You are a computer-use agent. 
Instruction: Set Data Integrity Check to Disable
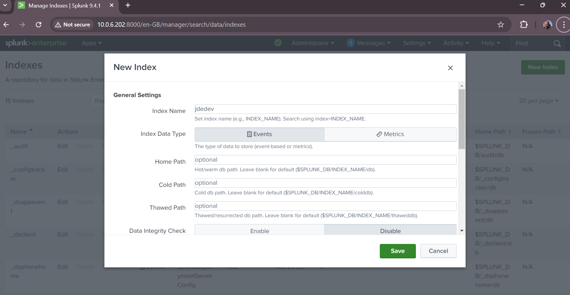tap(390, 230)
